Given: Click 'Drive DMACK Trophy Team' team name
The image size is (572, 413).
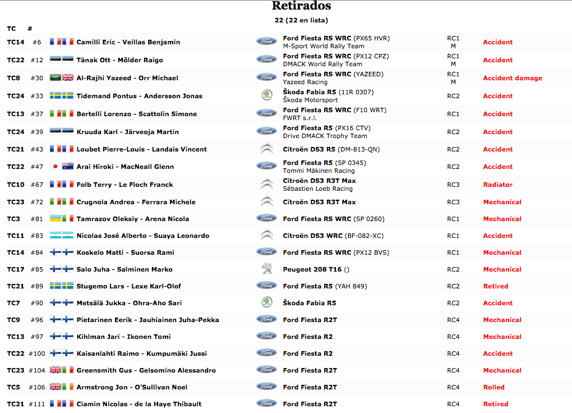Looking at the screenshot, I should [x=325, y=136].
